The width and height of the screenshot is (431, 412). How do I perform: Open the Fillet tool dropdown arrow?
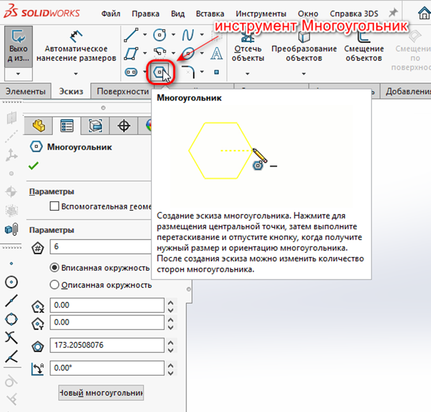coord(202,72)
